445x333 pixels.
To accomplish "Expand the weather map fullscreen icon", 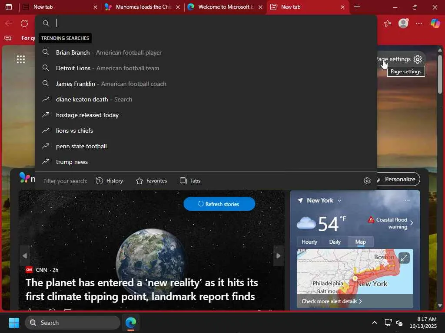I will [x=404, y=258].
